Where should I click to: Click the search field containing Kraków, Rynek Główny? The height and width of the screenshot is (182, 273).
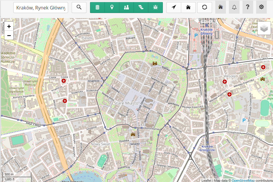point(41,8)
